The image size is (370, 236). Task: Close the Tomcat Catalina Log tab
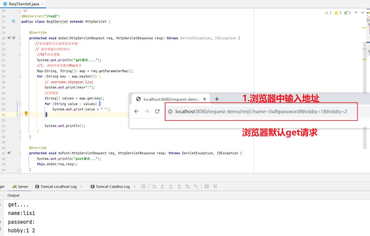pyautogui.click(x=135, y=186)
